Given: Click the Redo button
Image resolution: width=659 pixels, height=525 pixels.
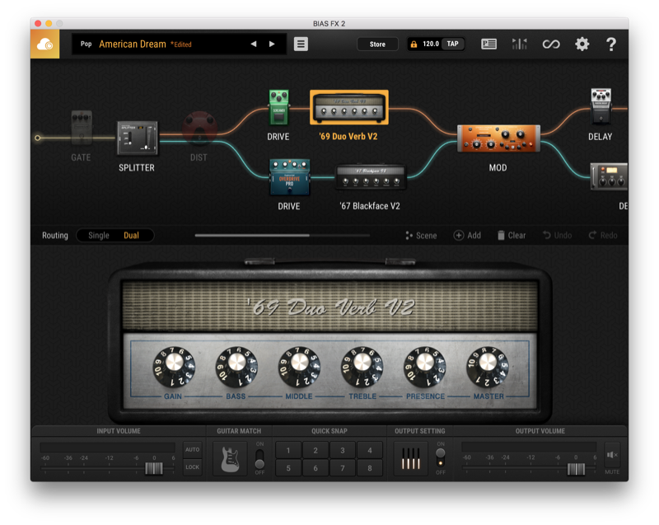Looking at the screenshot, I should (603, 236).
